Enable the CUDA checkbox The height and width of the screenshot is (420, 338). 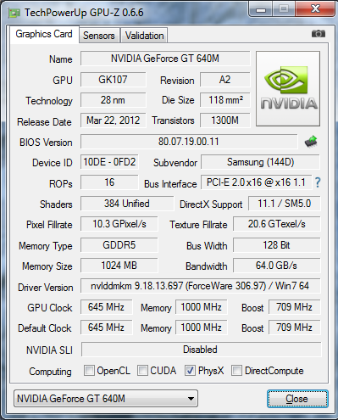[x=142, y=370]
